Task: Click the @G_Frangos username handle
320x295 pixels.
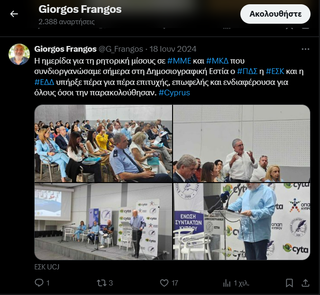Action: [x=121, y=49]
